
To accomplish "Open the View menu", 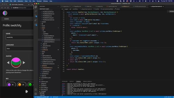I will click(x=26, y=1).
